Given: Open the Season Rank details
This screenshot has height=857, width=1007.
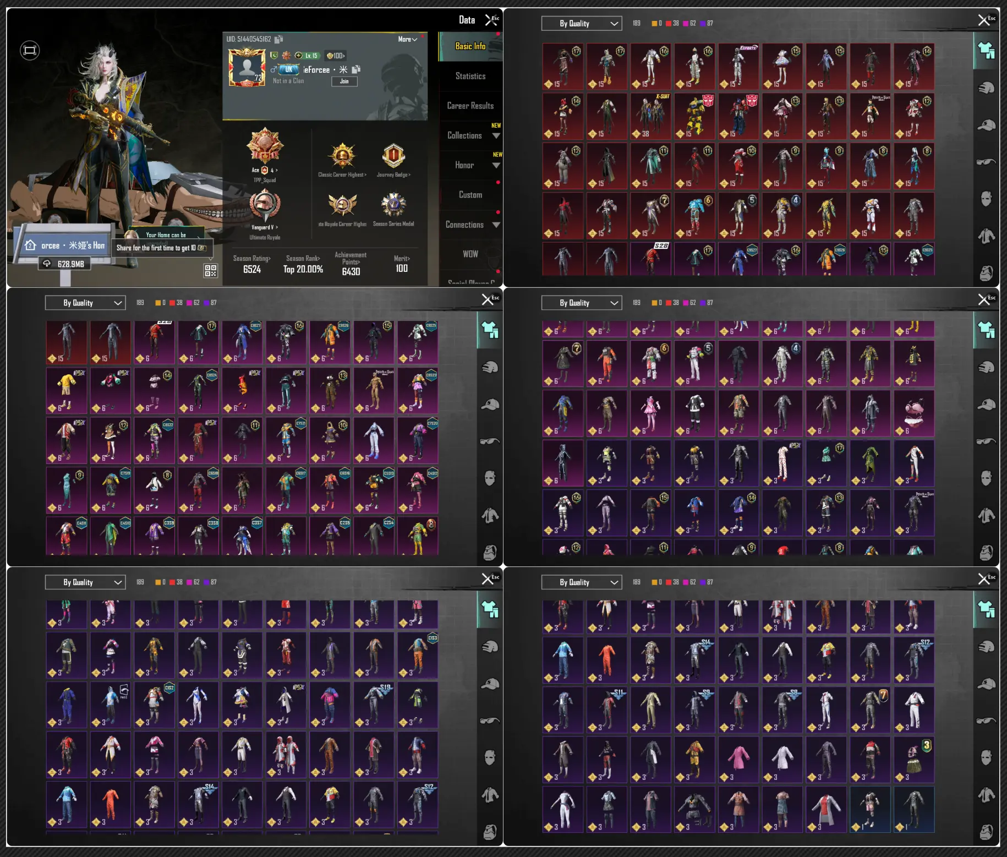Looking at the screenshot, I should point(303,265).
